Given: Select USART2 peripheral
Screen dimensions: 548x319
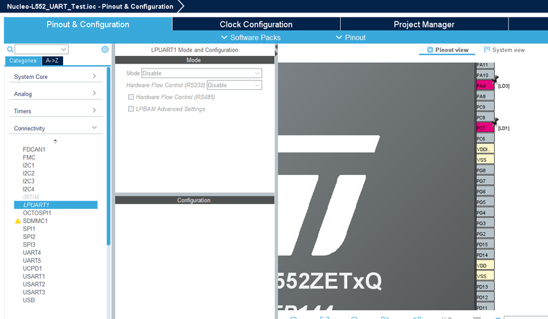Looking at the screenshot, I should [x=33, y=284].
